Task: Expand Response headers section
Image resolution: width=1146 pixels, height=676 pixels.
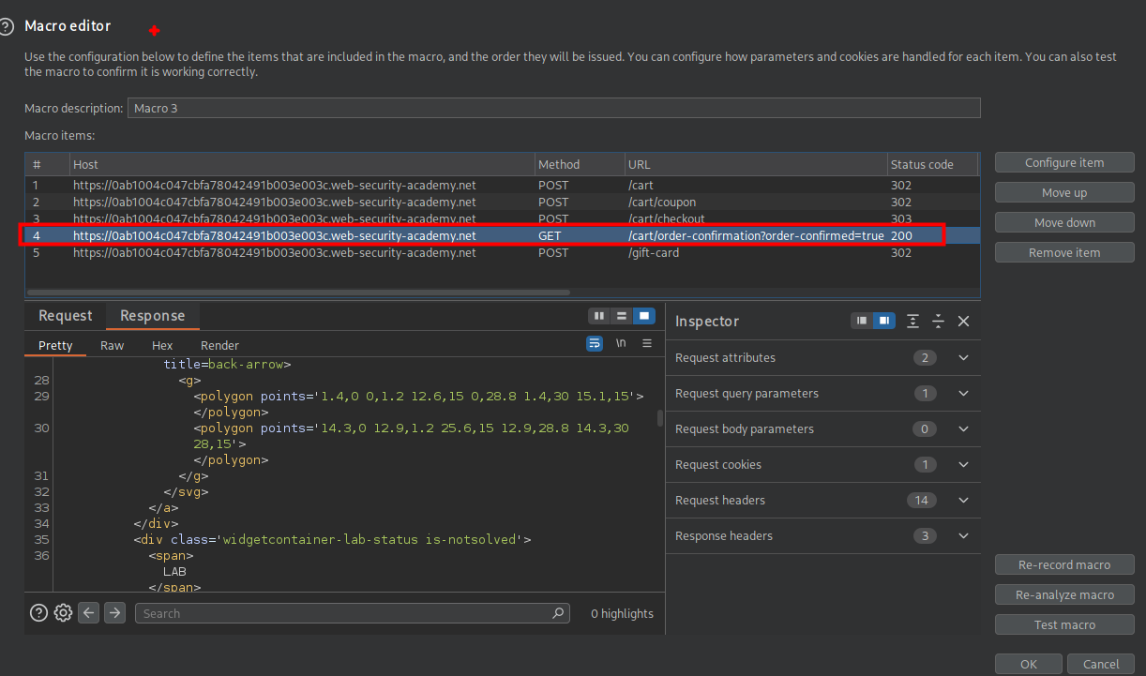Action: (963, 535)
